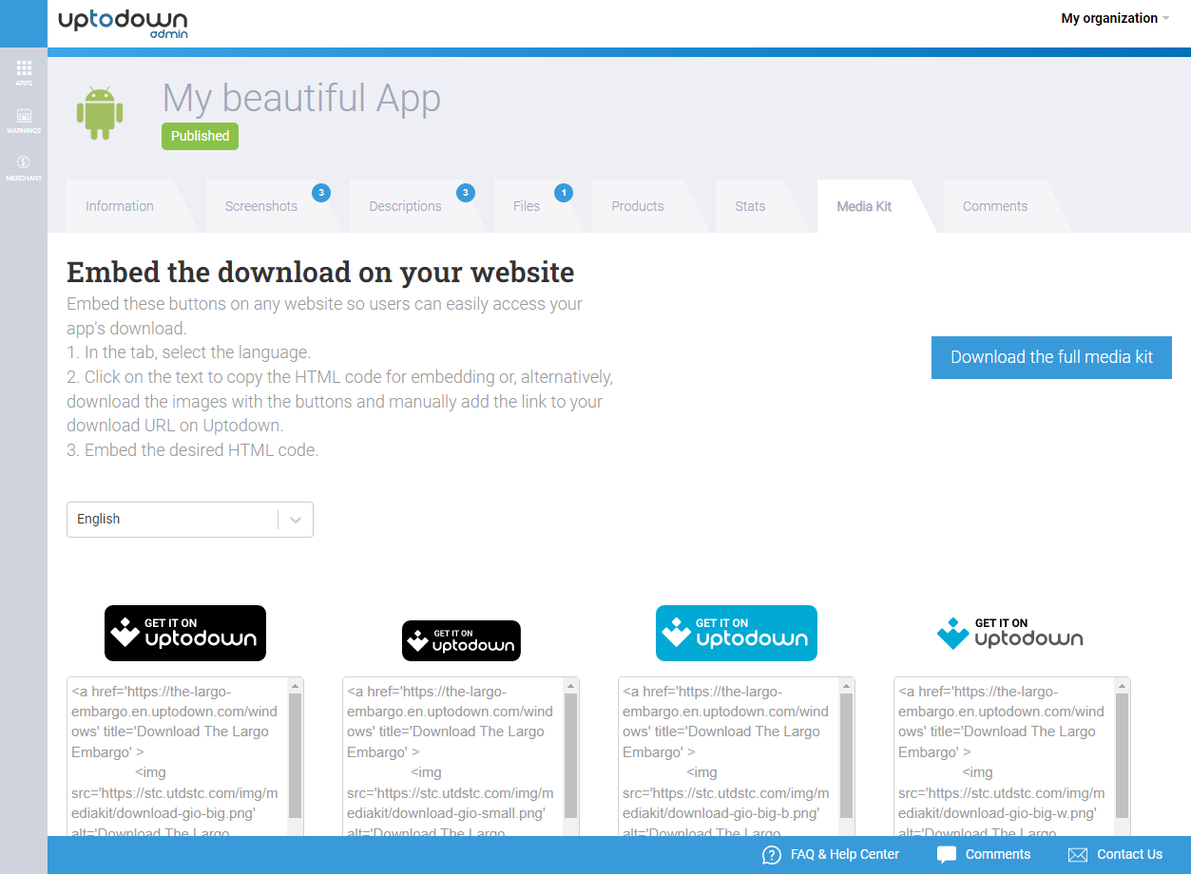
Task: Click the Contact Us envelope icon
Action: pyautogui.click(x=1077, y=855)
